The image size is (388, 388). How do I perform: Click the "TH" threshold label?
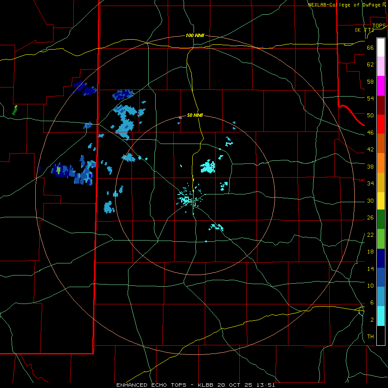coord(370,336)
